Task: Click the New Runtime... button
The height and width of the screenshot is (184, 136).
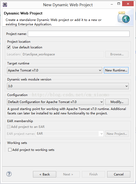Action: click(x=116, y=70)
